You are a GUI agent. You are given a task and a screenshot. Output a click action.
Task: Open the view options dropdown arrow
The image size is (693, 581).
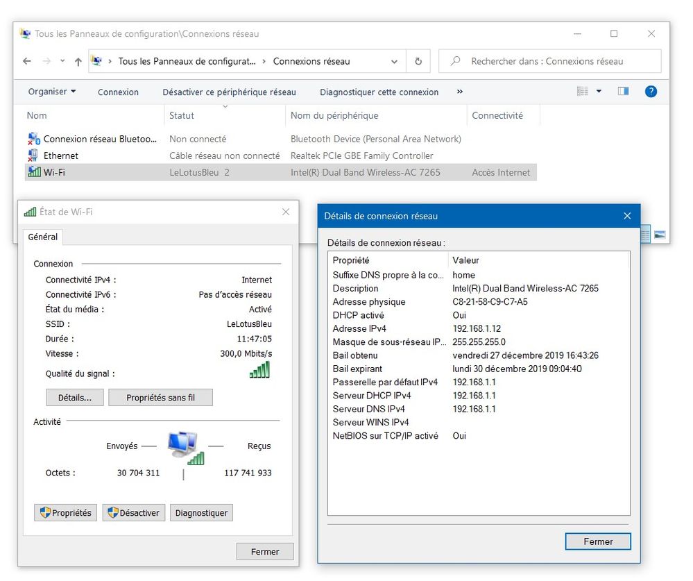(599, 92)
